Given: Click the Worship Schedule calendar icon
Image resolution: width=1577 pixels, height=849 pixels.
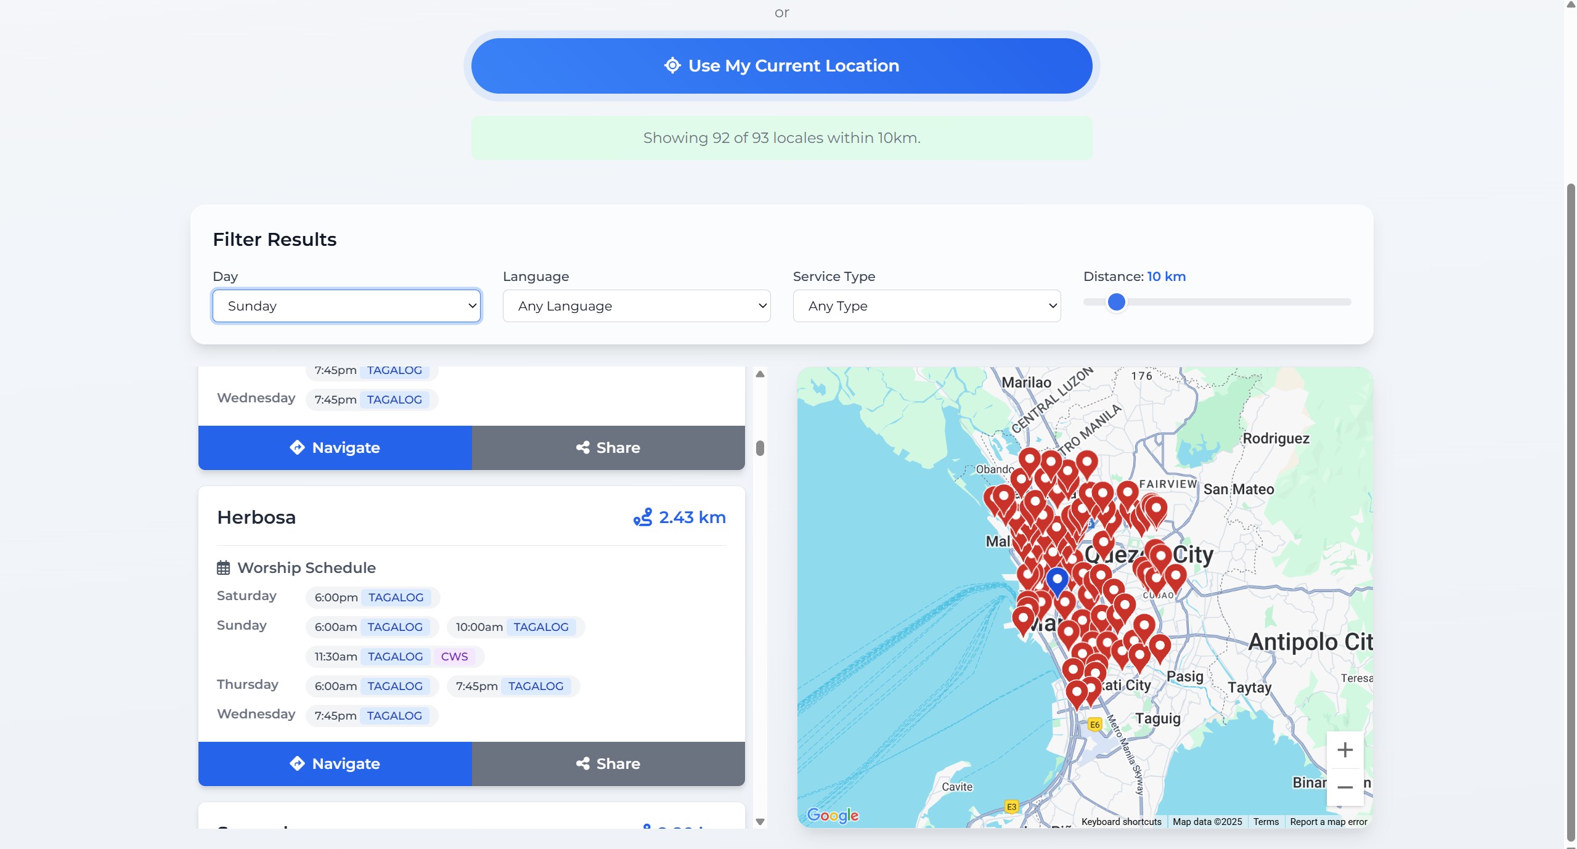Looking at the screenshot, I should tap(223, 567).
